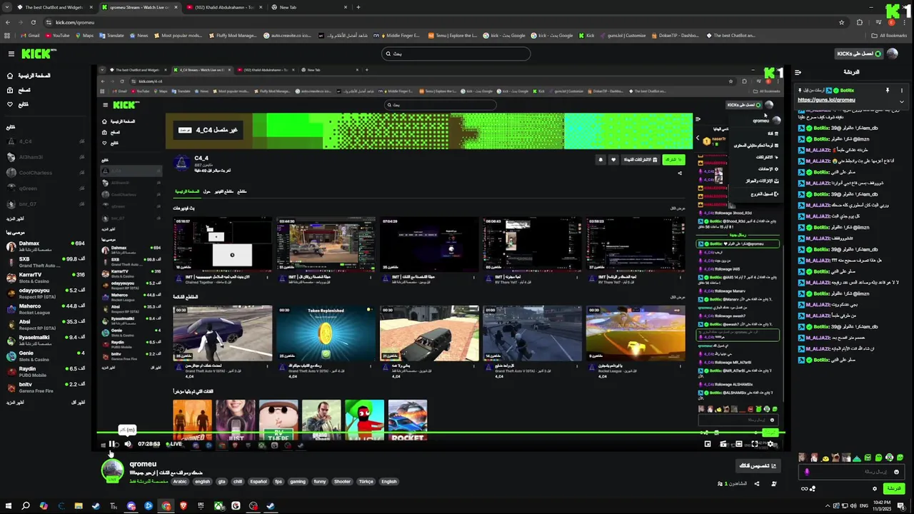Send chat message with green button
Image resolution: width=914 pixels, height=514 pixels.
894,488
